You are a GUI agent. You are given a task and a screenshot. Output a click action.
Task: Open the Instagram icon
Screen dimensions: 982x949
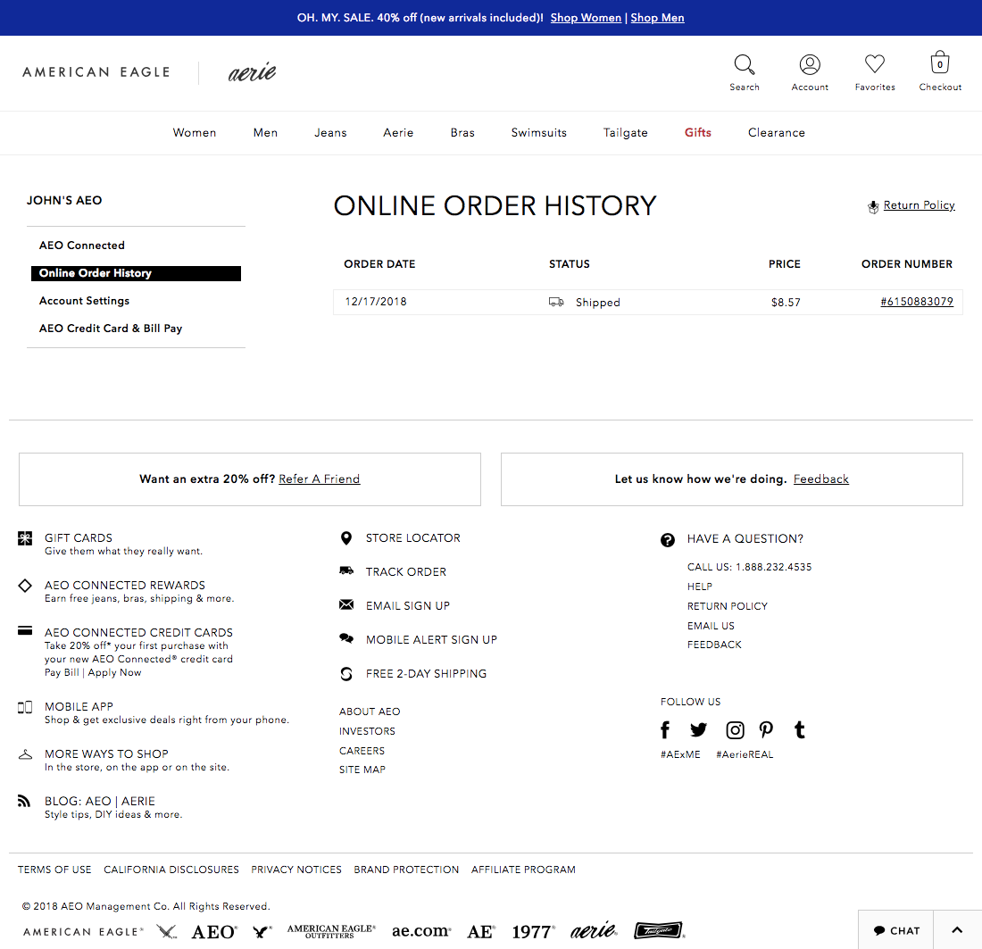[735, 729]
